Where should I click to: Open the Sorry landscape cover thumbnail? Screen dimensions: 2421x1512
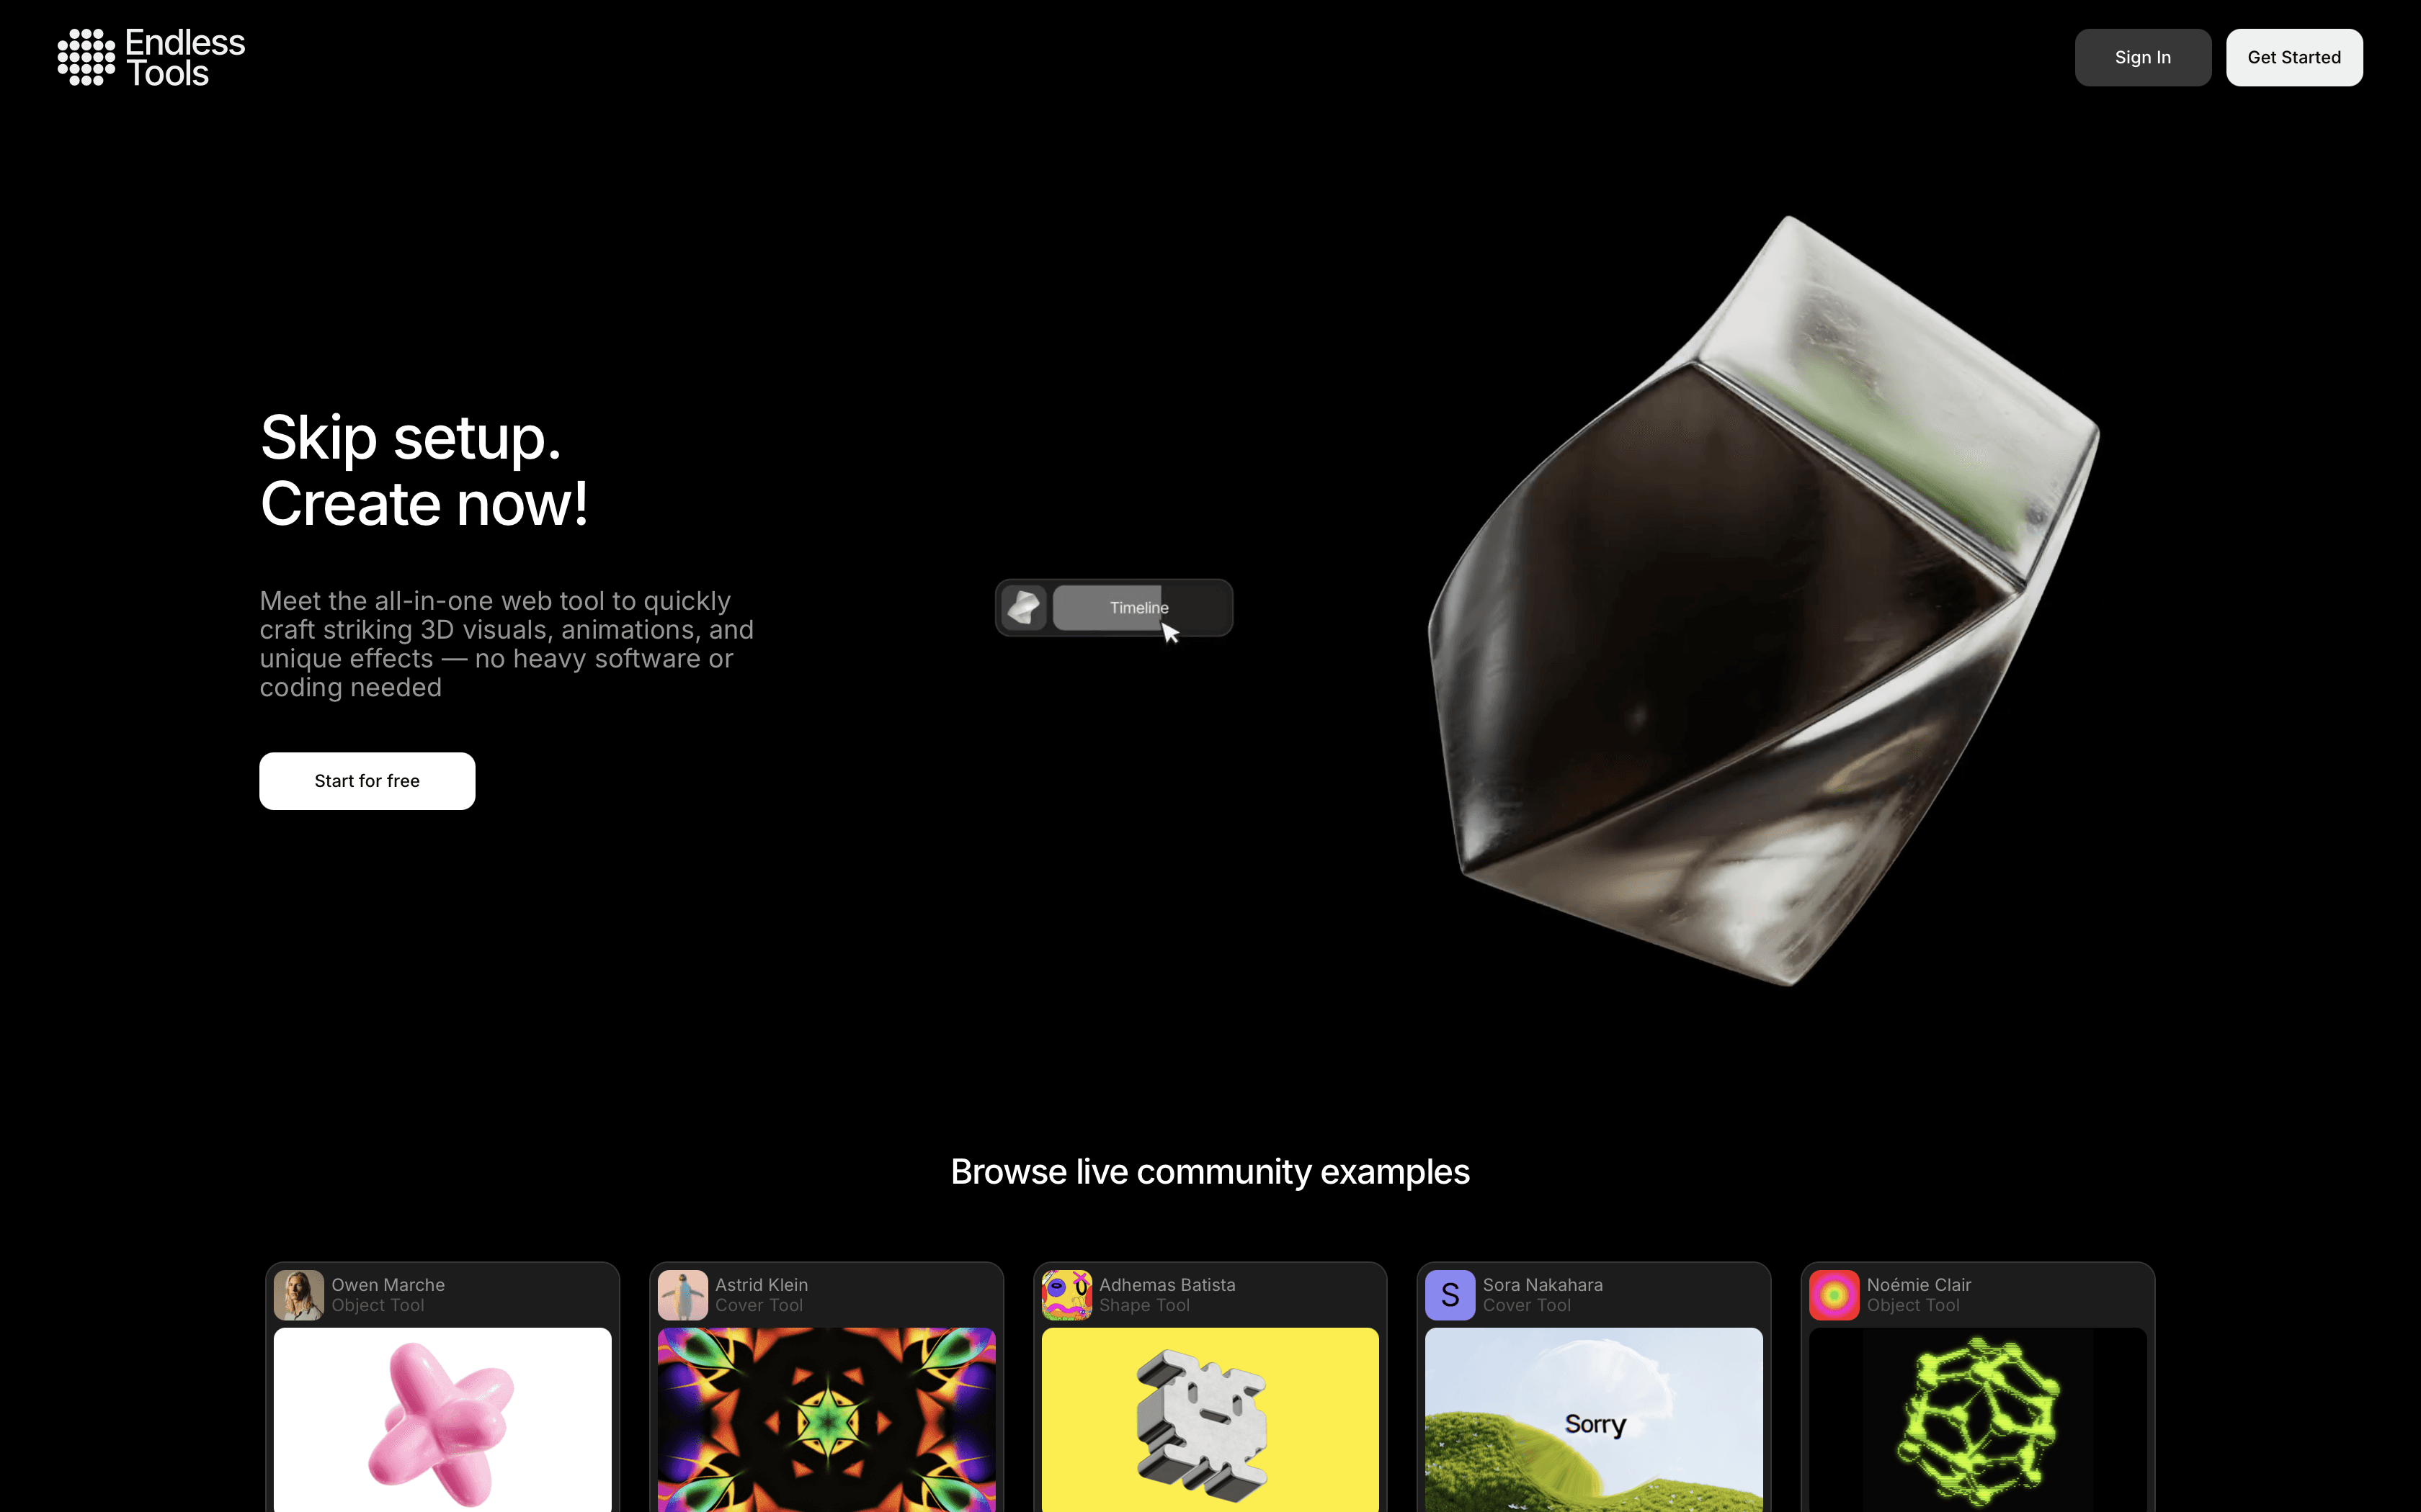coord(1594,1420)
